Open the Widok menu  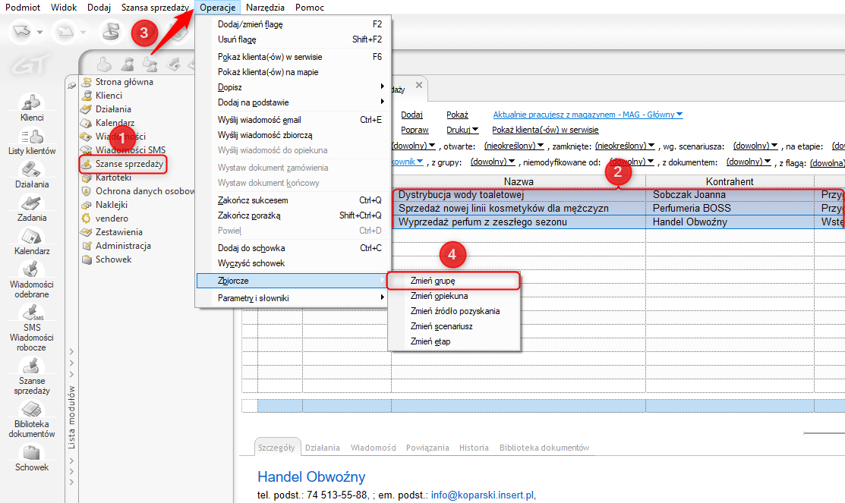tap(64, 7)
